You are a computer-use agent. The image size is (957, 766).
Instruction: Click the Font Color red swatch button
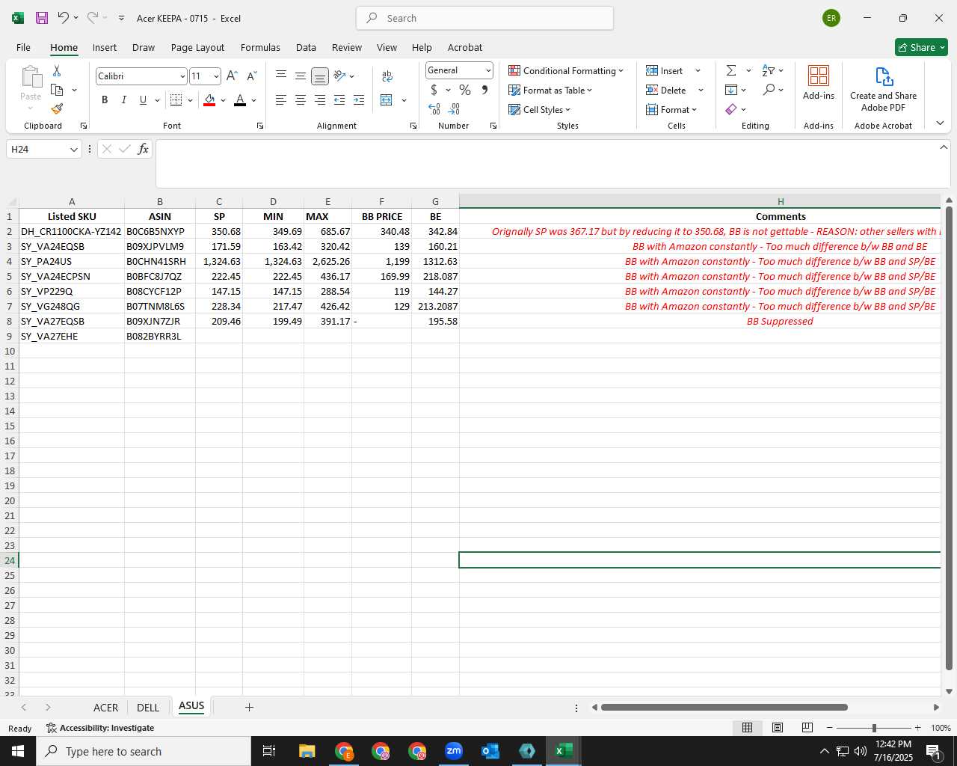pyautogui.click(x=240, y=100)
